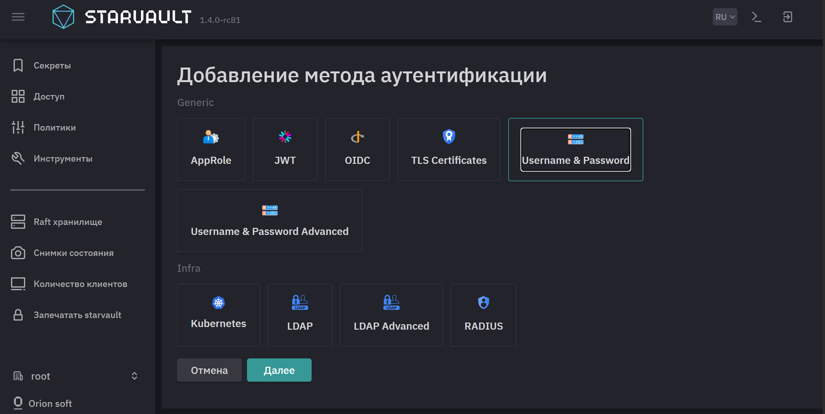Click the RADIUS shield icon

pyautogui.click(x=484, y=303)
